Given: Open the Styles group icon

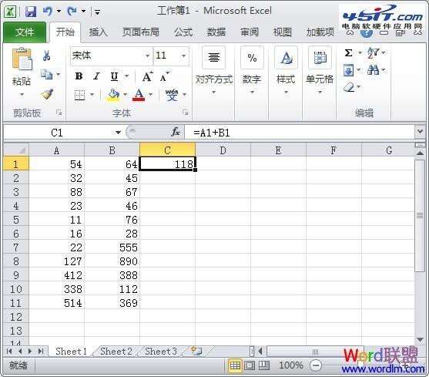Looking at the screenshot, I should pos(286,57).
